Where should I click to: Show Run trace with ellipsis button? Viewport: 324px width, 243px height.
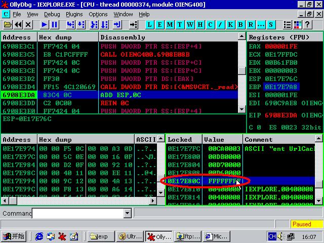(261, 25)
